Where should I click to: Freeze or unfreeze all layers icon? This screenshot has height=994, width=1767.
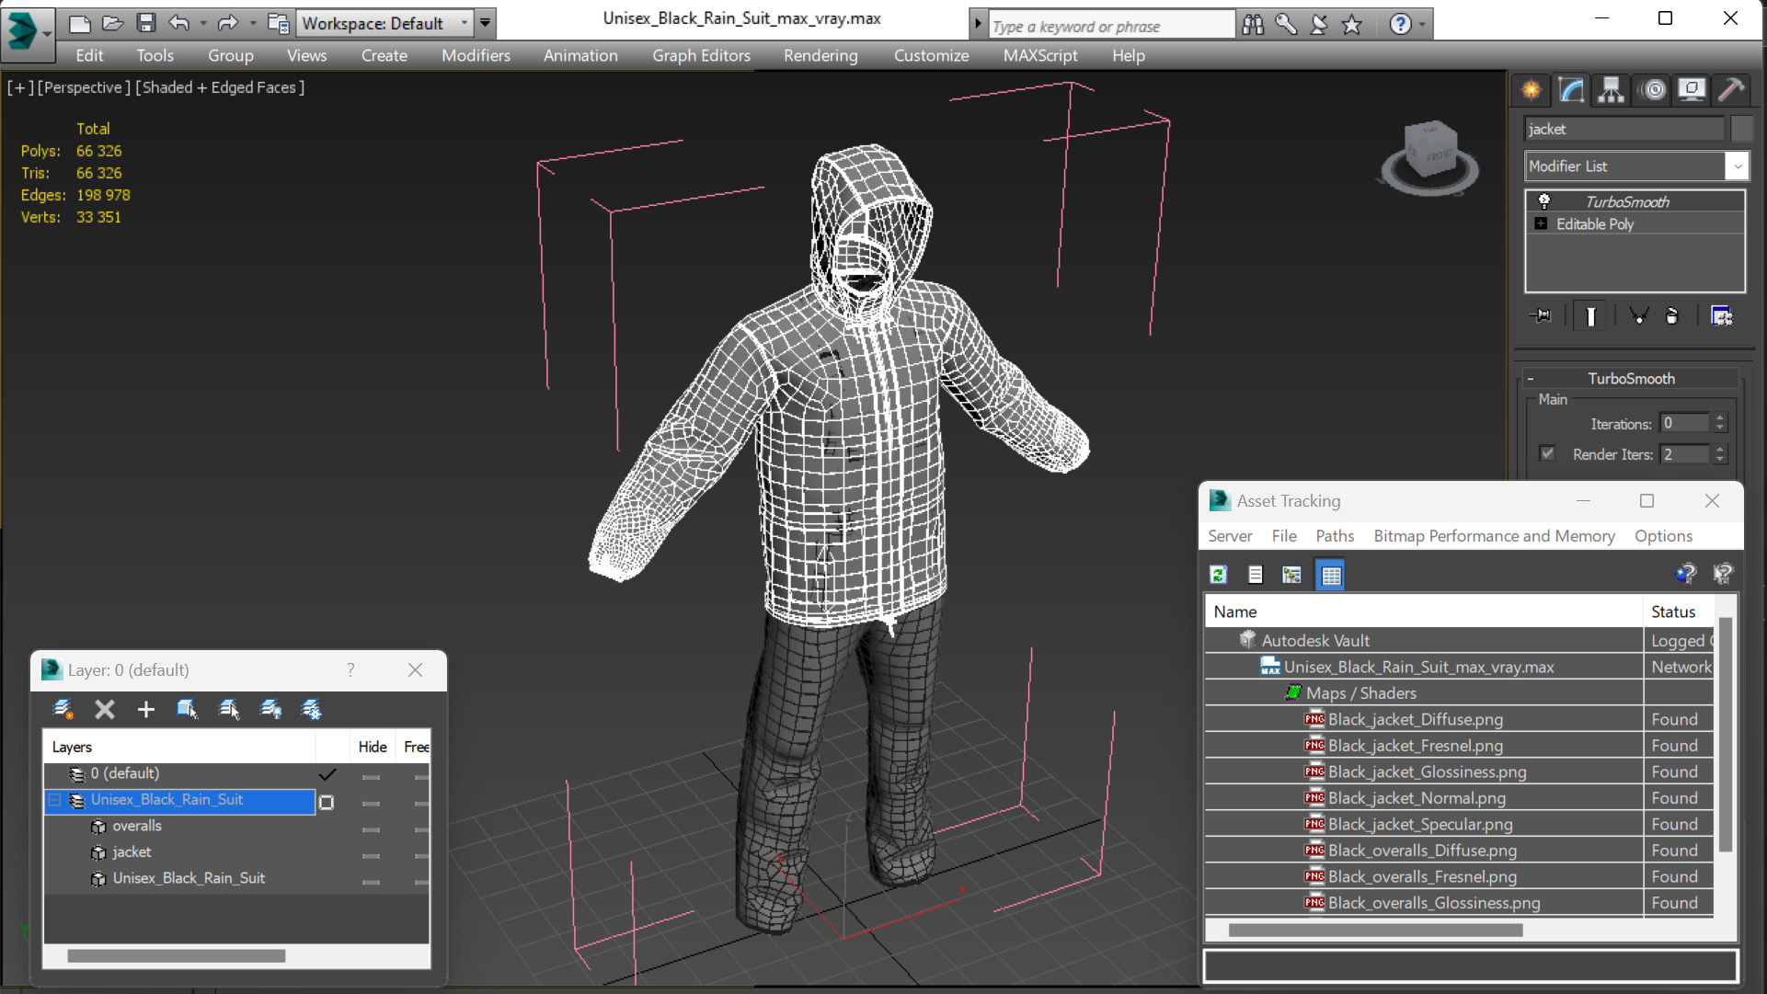[x=312, y=709]
